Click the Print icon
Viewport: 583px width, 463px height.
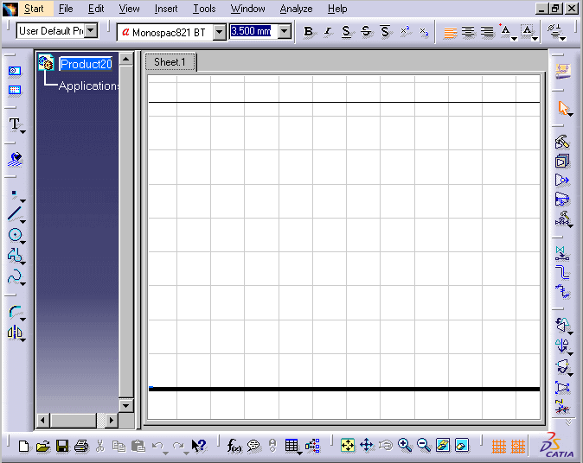pos(81,446)
